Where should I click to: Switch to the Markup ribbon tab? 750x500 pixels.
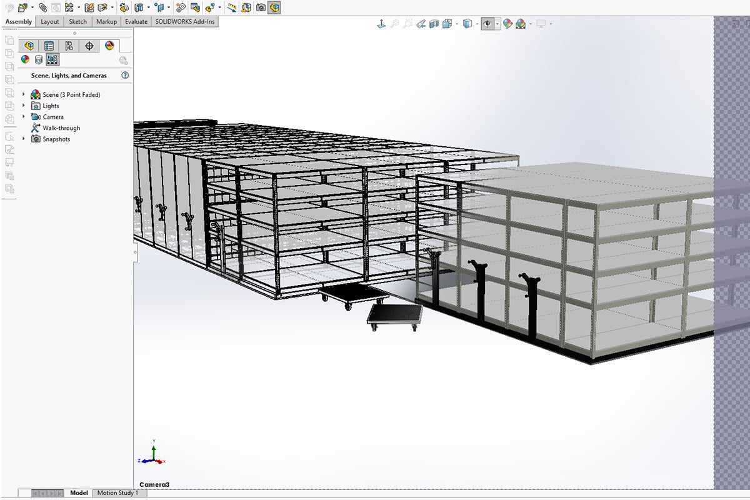point(107,21)
